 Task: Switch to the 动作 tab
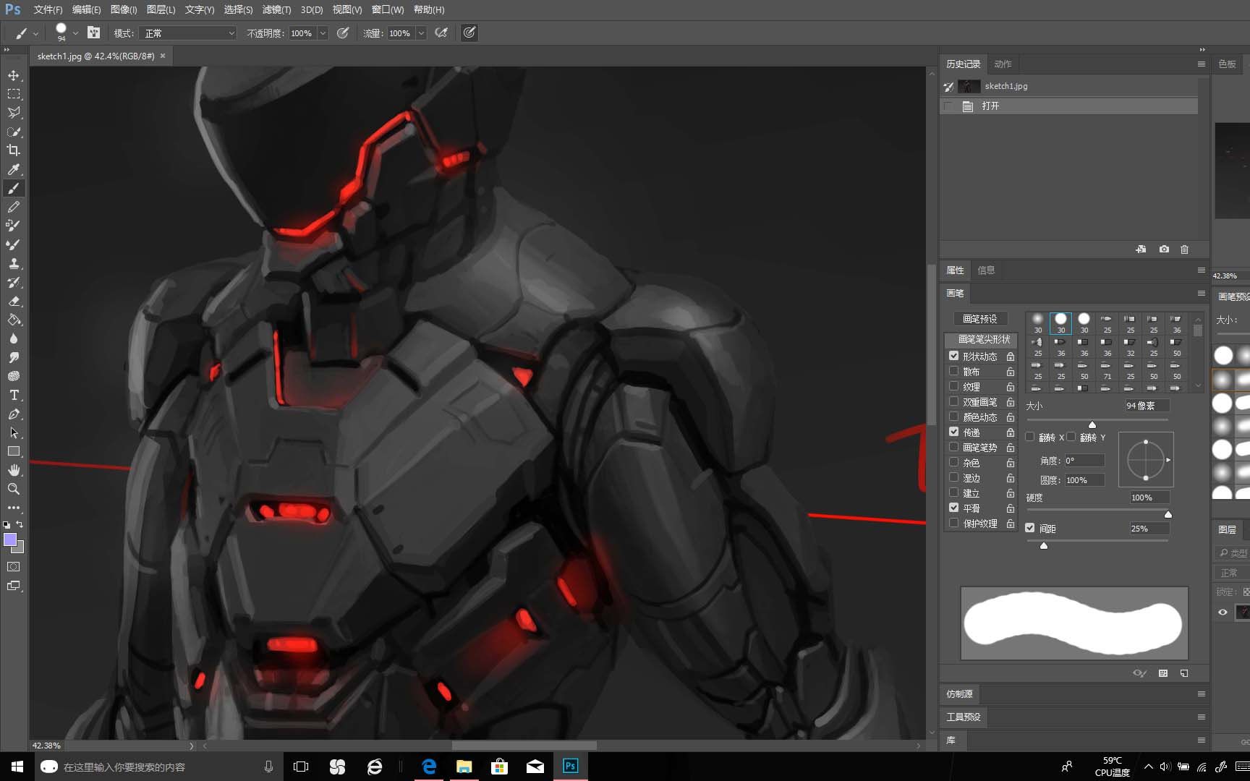point(1003,64)
